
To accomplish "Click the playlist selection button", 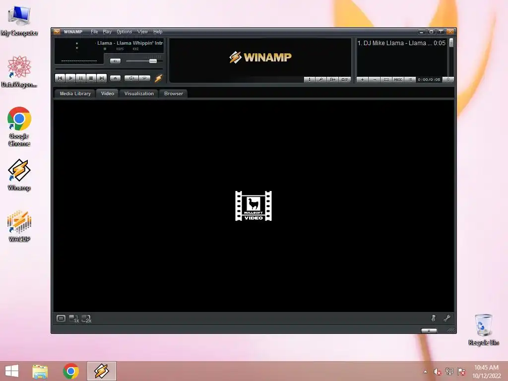I will (386, 79).
